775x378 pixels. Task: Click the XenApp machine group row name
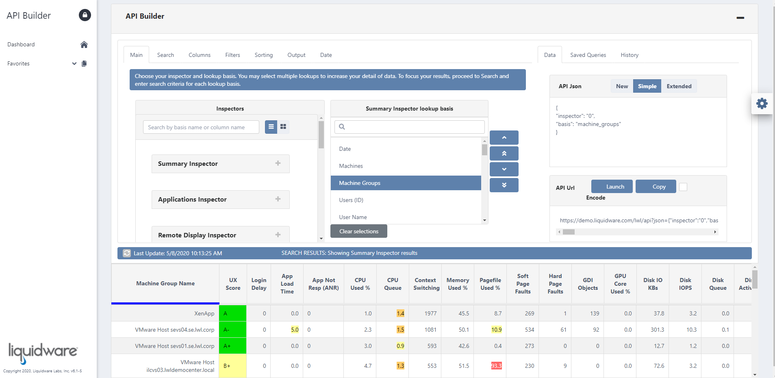coord(204,313)
